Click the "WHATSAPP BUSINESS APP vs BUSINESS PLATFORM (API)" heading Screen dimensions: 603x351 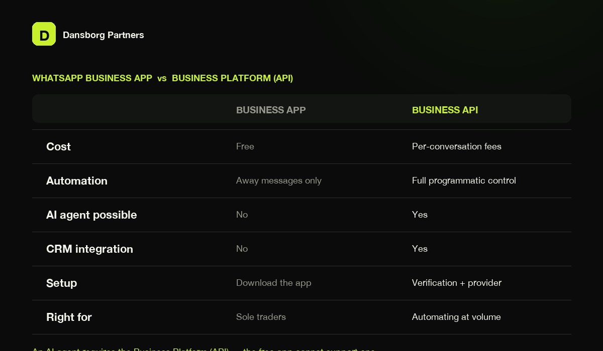pyautogui.click(x=162, y=78)
